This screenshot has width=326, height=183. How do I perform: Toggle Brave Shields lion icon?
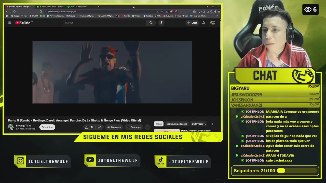coord(171,11)
